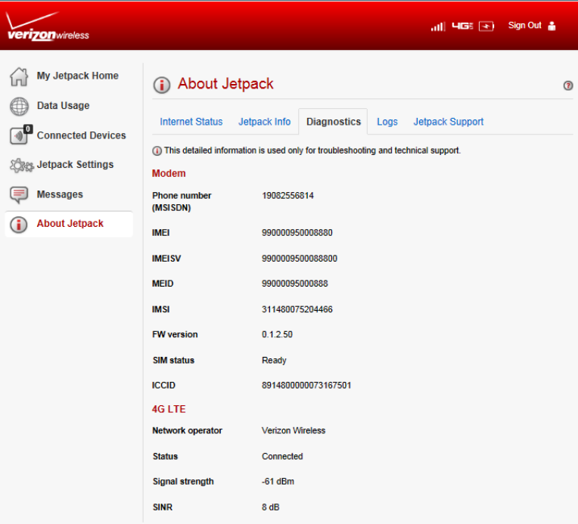Viewport: 578px width, 524px height.
Task: Click the Phone number (MSISDN) label
Action: (182, 202)
